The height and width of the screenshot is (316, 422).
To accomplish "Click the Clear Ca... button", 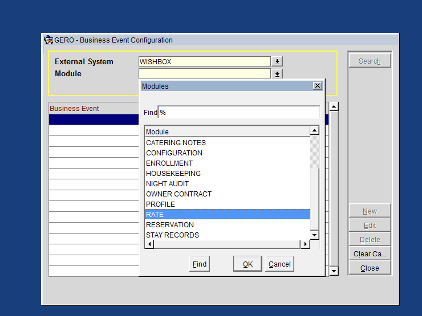I will (x=370, y=254).
